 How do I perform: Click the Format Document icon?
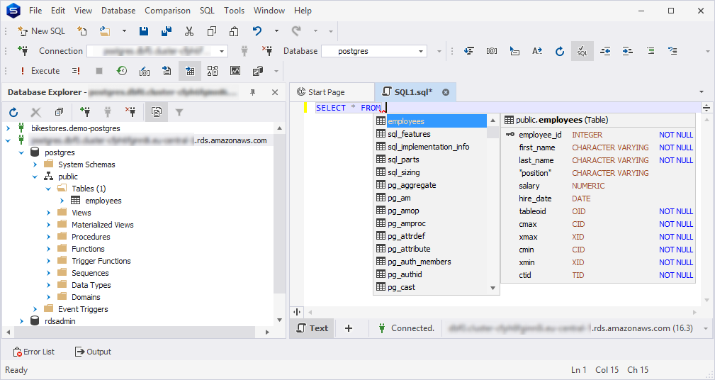469,51
